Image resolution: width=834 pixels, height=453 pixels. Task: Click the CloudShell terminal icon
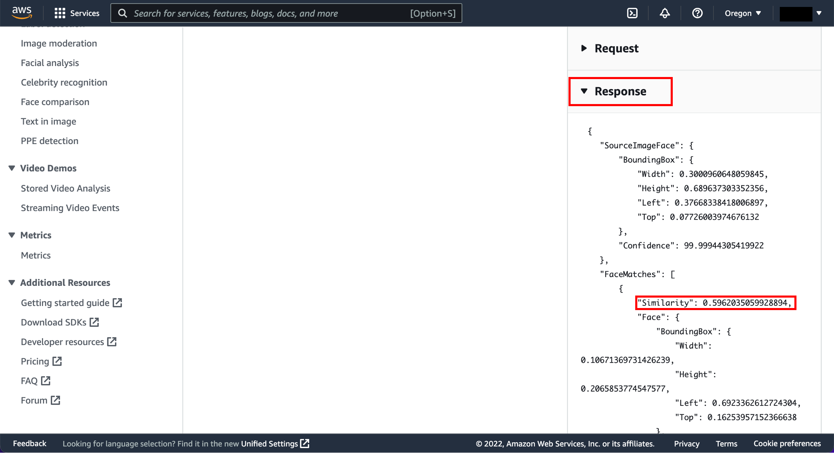point(632,12)
